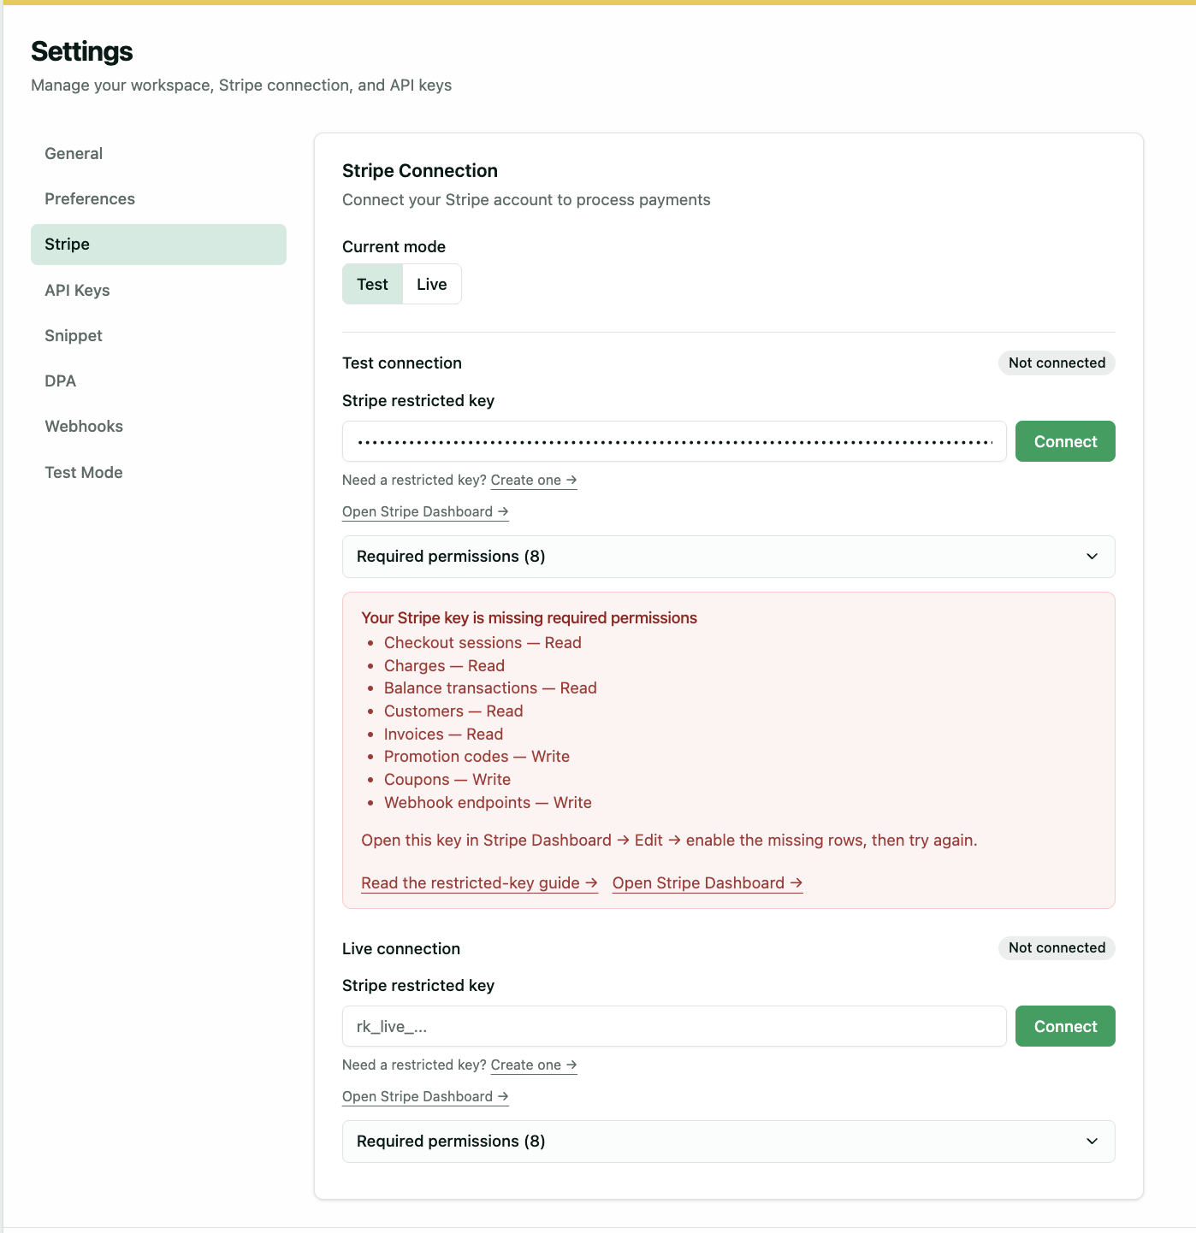Image resolution: width=1196 pixels, height=1233 pixels.
Task: Switch current mode to Test
Action: click(x=373, y=284)
